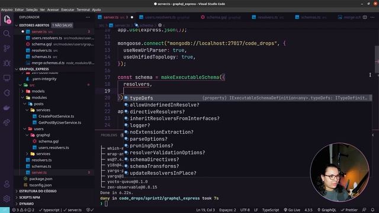Image resolution: width=379 pixels, height=213 pixels.
Task: Open the Explorer view in the activity bar
Action: 7,20
